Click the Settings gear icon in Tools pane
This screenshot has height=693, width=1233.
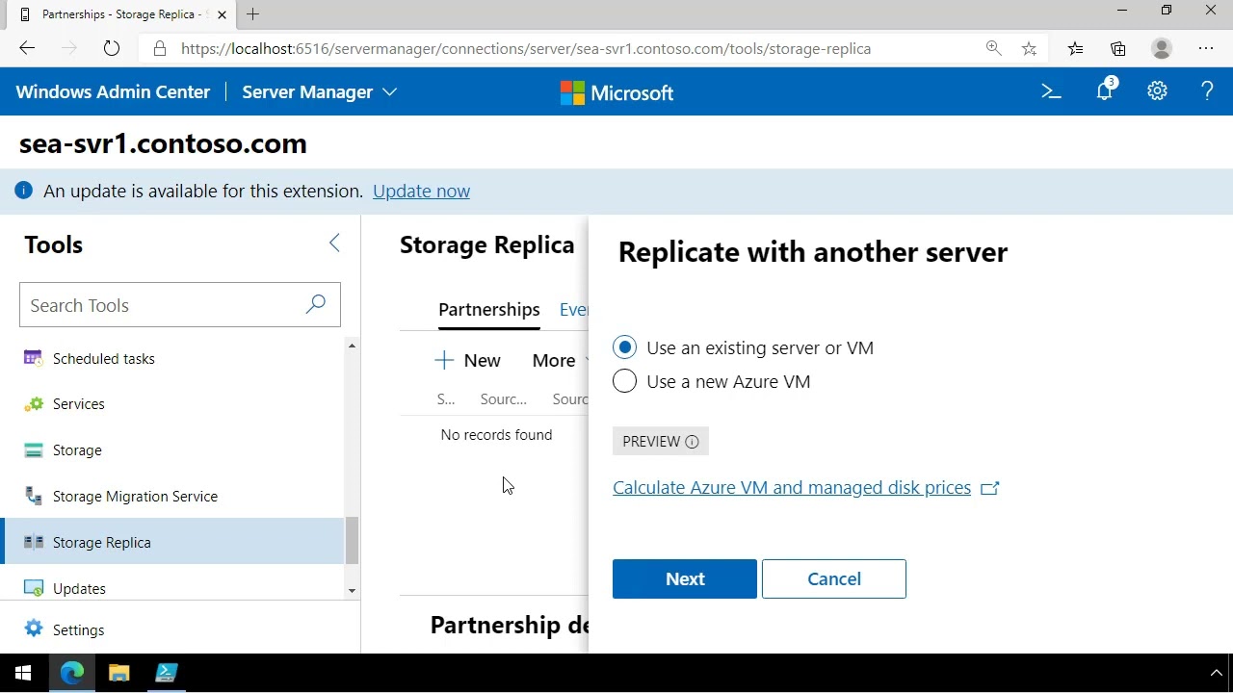34,629
